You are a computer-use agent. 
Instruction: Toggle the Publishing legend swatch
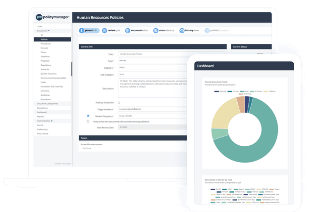coord(241,94)
